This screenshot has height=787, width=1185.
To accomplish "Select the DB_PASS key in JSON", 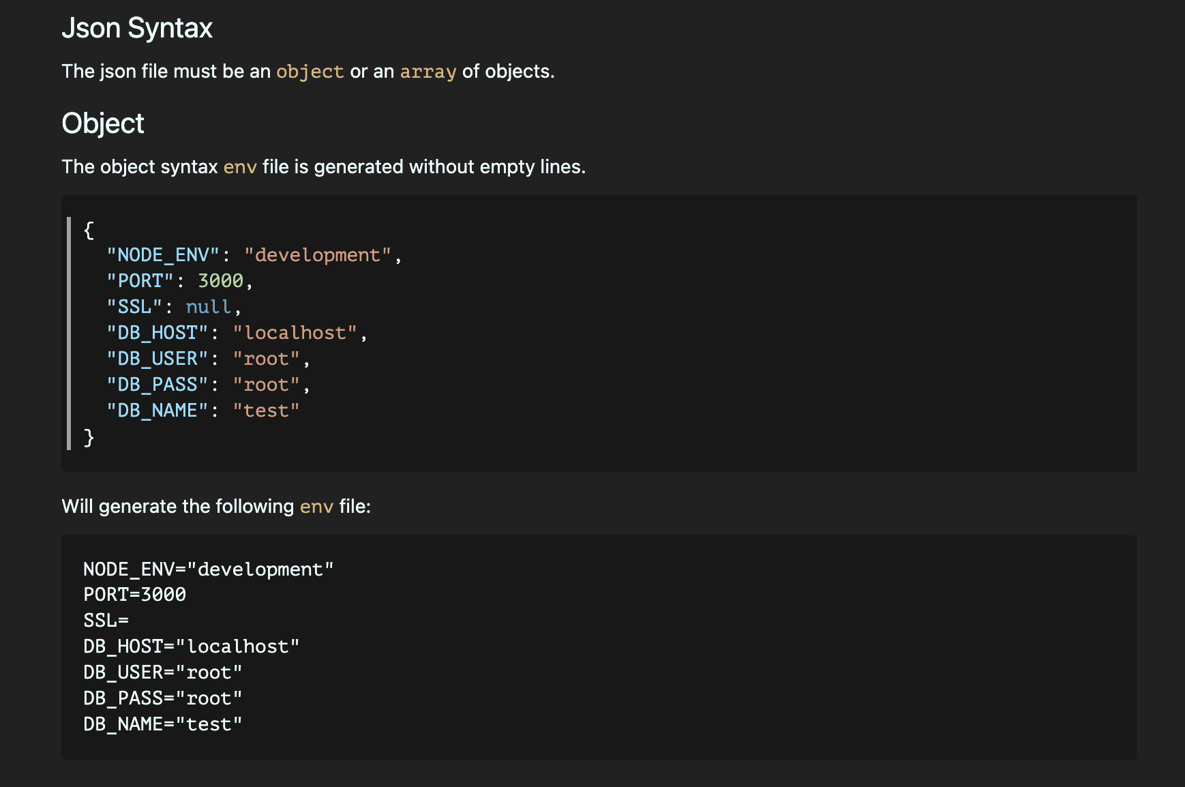I will point(157,384).
